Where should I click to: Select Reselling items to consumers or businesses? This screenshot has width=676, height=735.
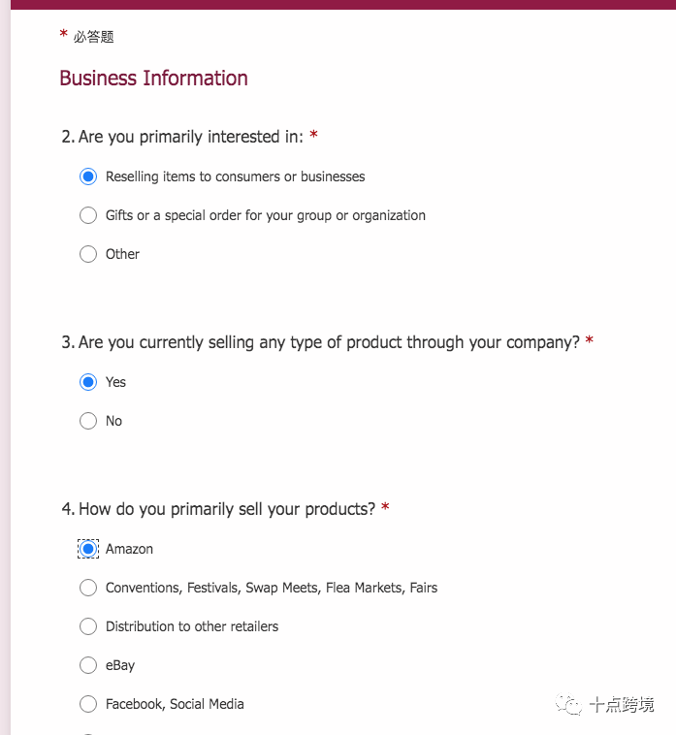click(x=88, y=176)
